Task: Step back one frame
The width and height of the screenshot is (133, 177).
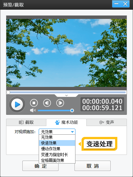Action: click(47, 103)
